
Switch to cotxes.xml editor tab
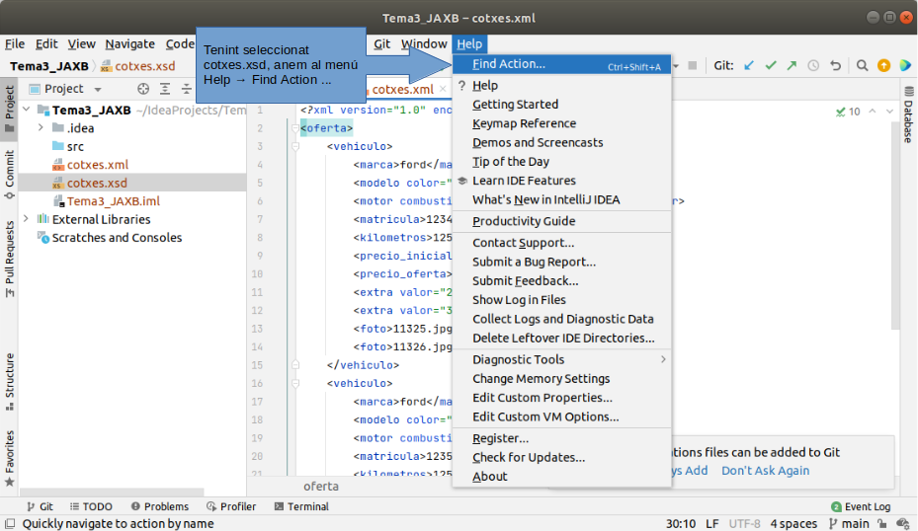[403, 89]
